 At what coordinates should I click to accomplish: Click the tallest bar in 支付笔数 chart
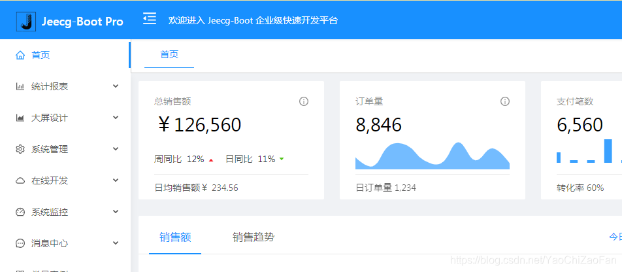[608, 151]
